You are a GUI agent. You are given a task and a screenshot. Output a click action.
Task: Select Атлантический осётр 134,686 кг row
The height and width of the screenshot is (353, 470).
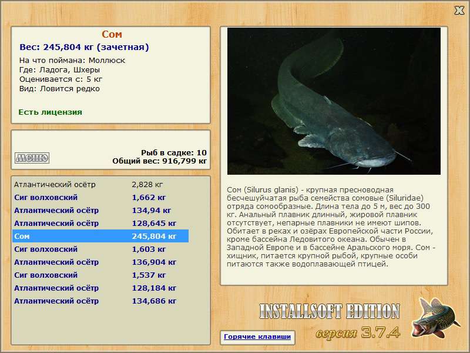[100, 301]
